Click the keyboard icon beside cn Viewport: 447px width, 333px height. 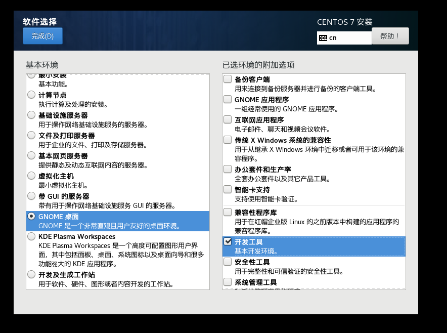point(323,37)
